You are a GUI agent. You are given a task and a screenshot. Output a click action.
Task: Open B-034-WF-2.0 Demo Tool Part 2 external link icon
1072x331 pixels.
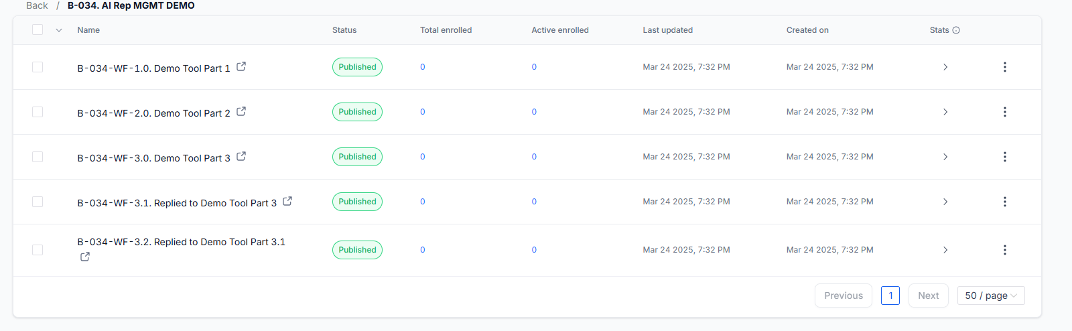coord(241,111)
